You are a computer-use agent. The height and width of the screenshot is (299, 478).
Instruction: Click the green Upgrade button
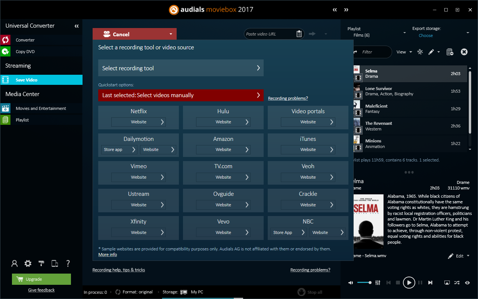click(41, 279)
